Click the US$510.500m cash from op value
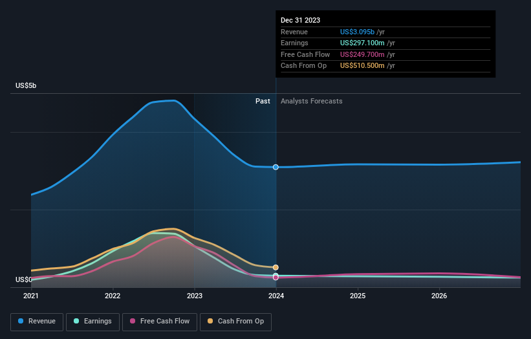 click(x=362, y=65)
